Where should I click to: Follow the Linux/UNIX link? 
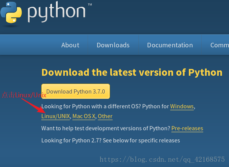click(x=56, y=116)
